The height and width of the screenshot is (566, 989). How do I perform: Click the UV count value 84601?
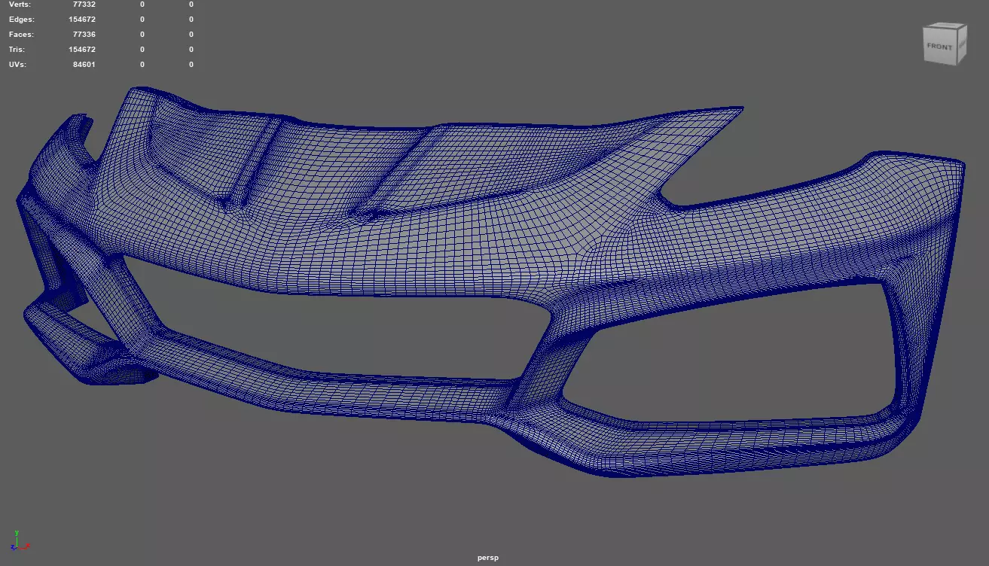coord(84,64)
